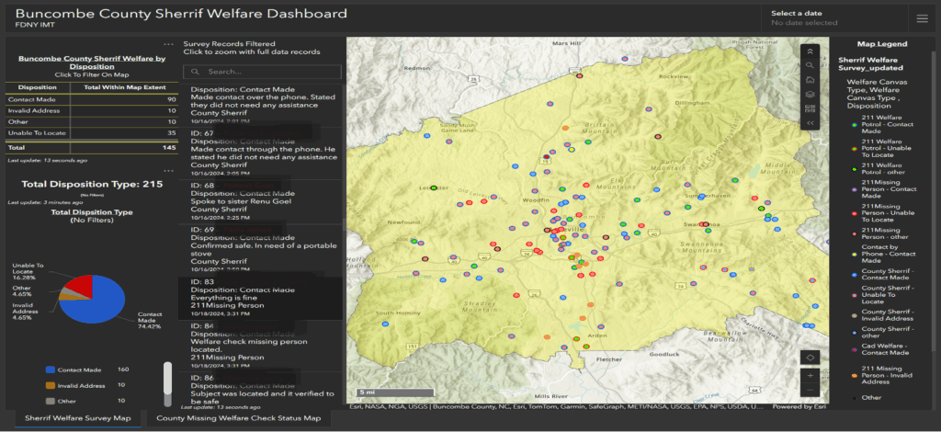The height and width of the screenshot is (432, 941).
Task: Click the Powered by Esri link
Action: [799, 406]
